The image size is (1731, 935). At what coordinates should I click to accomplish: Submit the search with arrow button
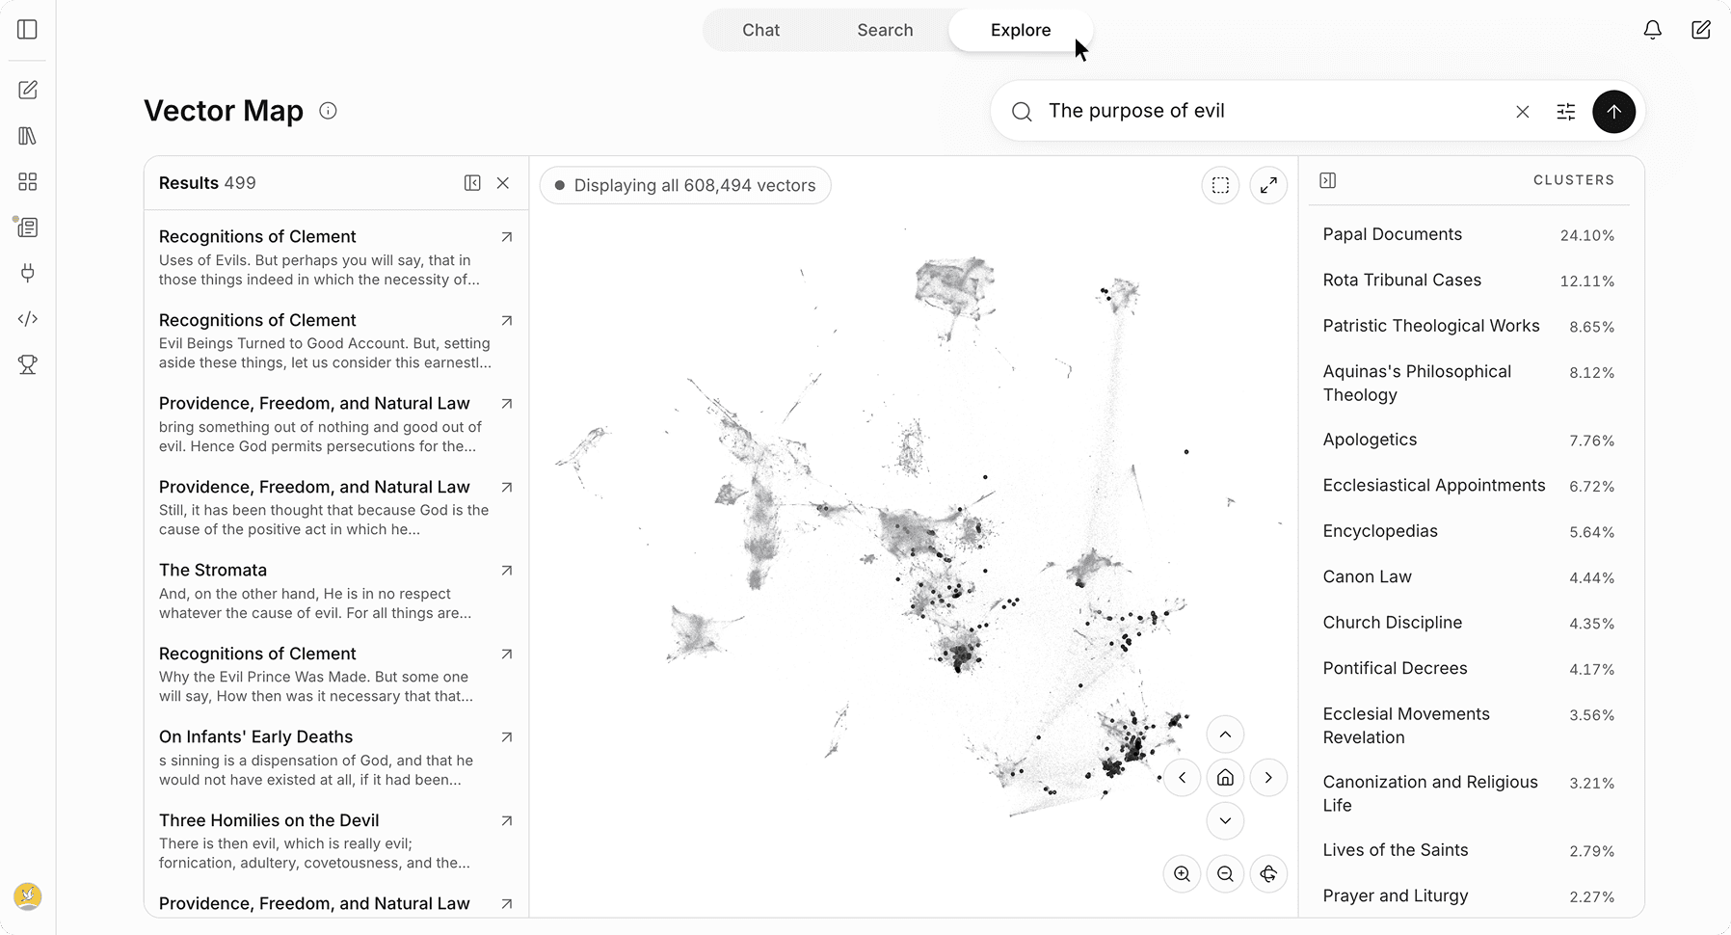1613,112
